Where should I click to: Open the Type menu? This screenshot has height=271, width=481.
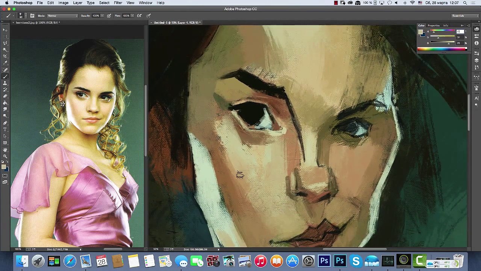point(91,3)
